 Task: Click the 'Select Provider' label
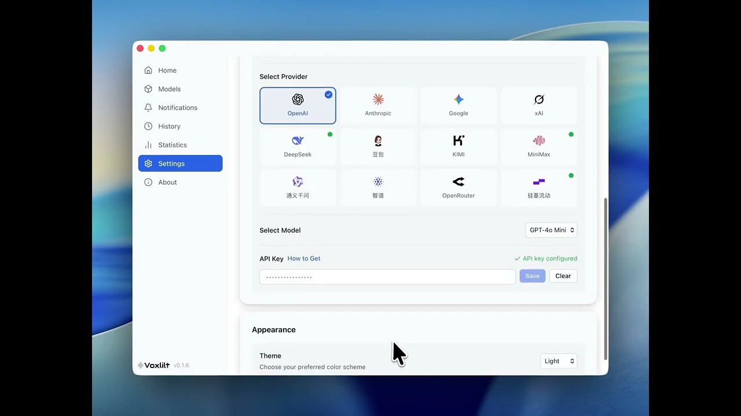click(284, 76)
